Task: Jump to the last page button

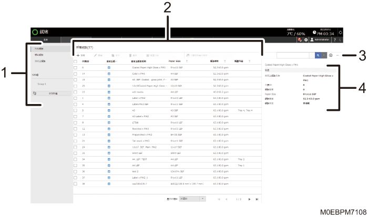Action: click(257, 199)
